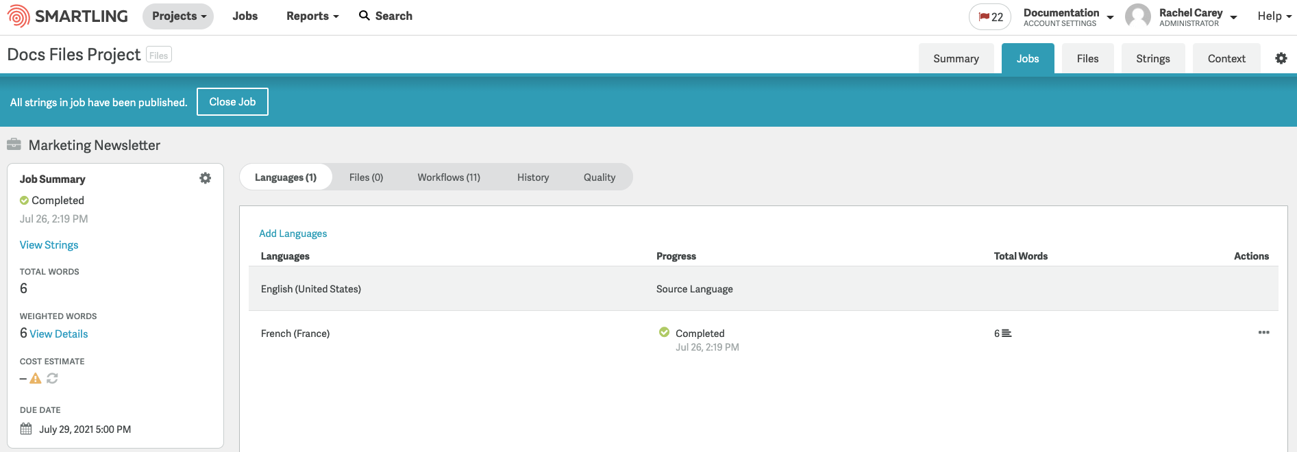This screenshot has height=452, width=1297.
Task: Expand the Projects dropdown
Action: pyautogui.click(x=178, y=16)
